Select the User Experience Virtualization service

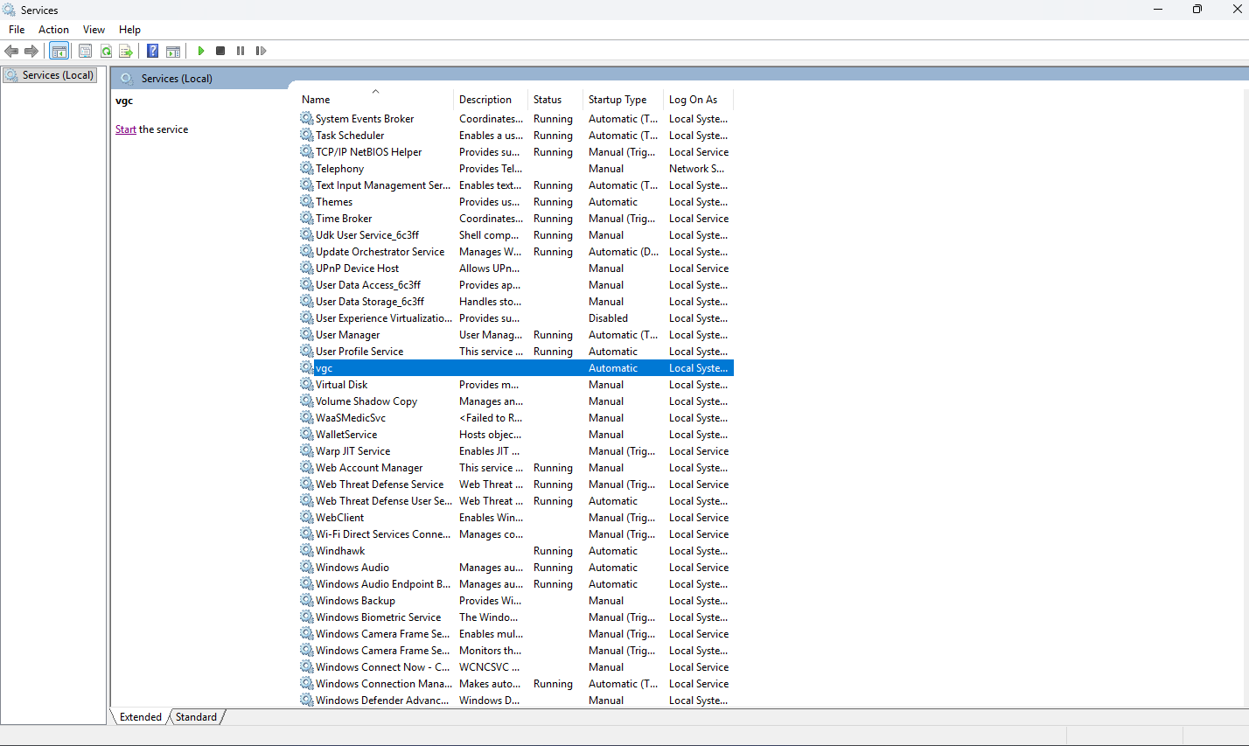[x=516, y=318]
